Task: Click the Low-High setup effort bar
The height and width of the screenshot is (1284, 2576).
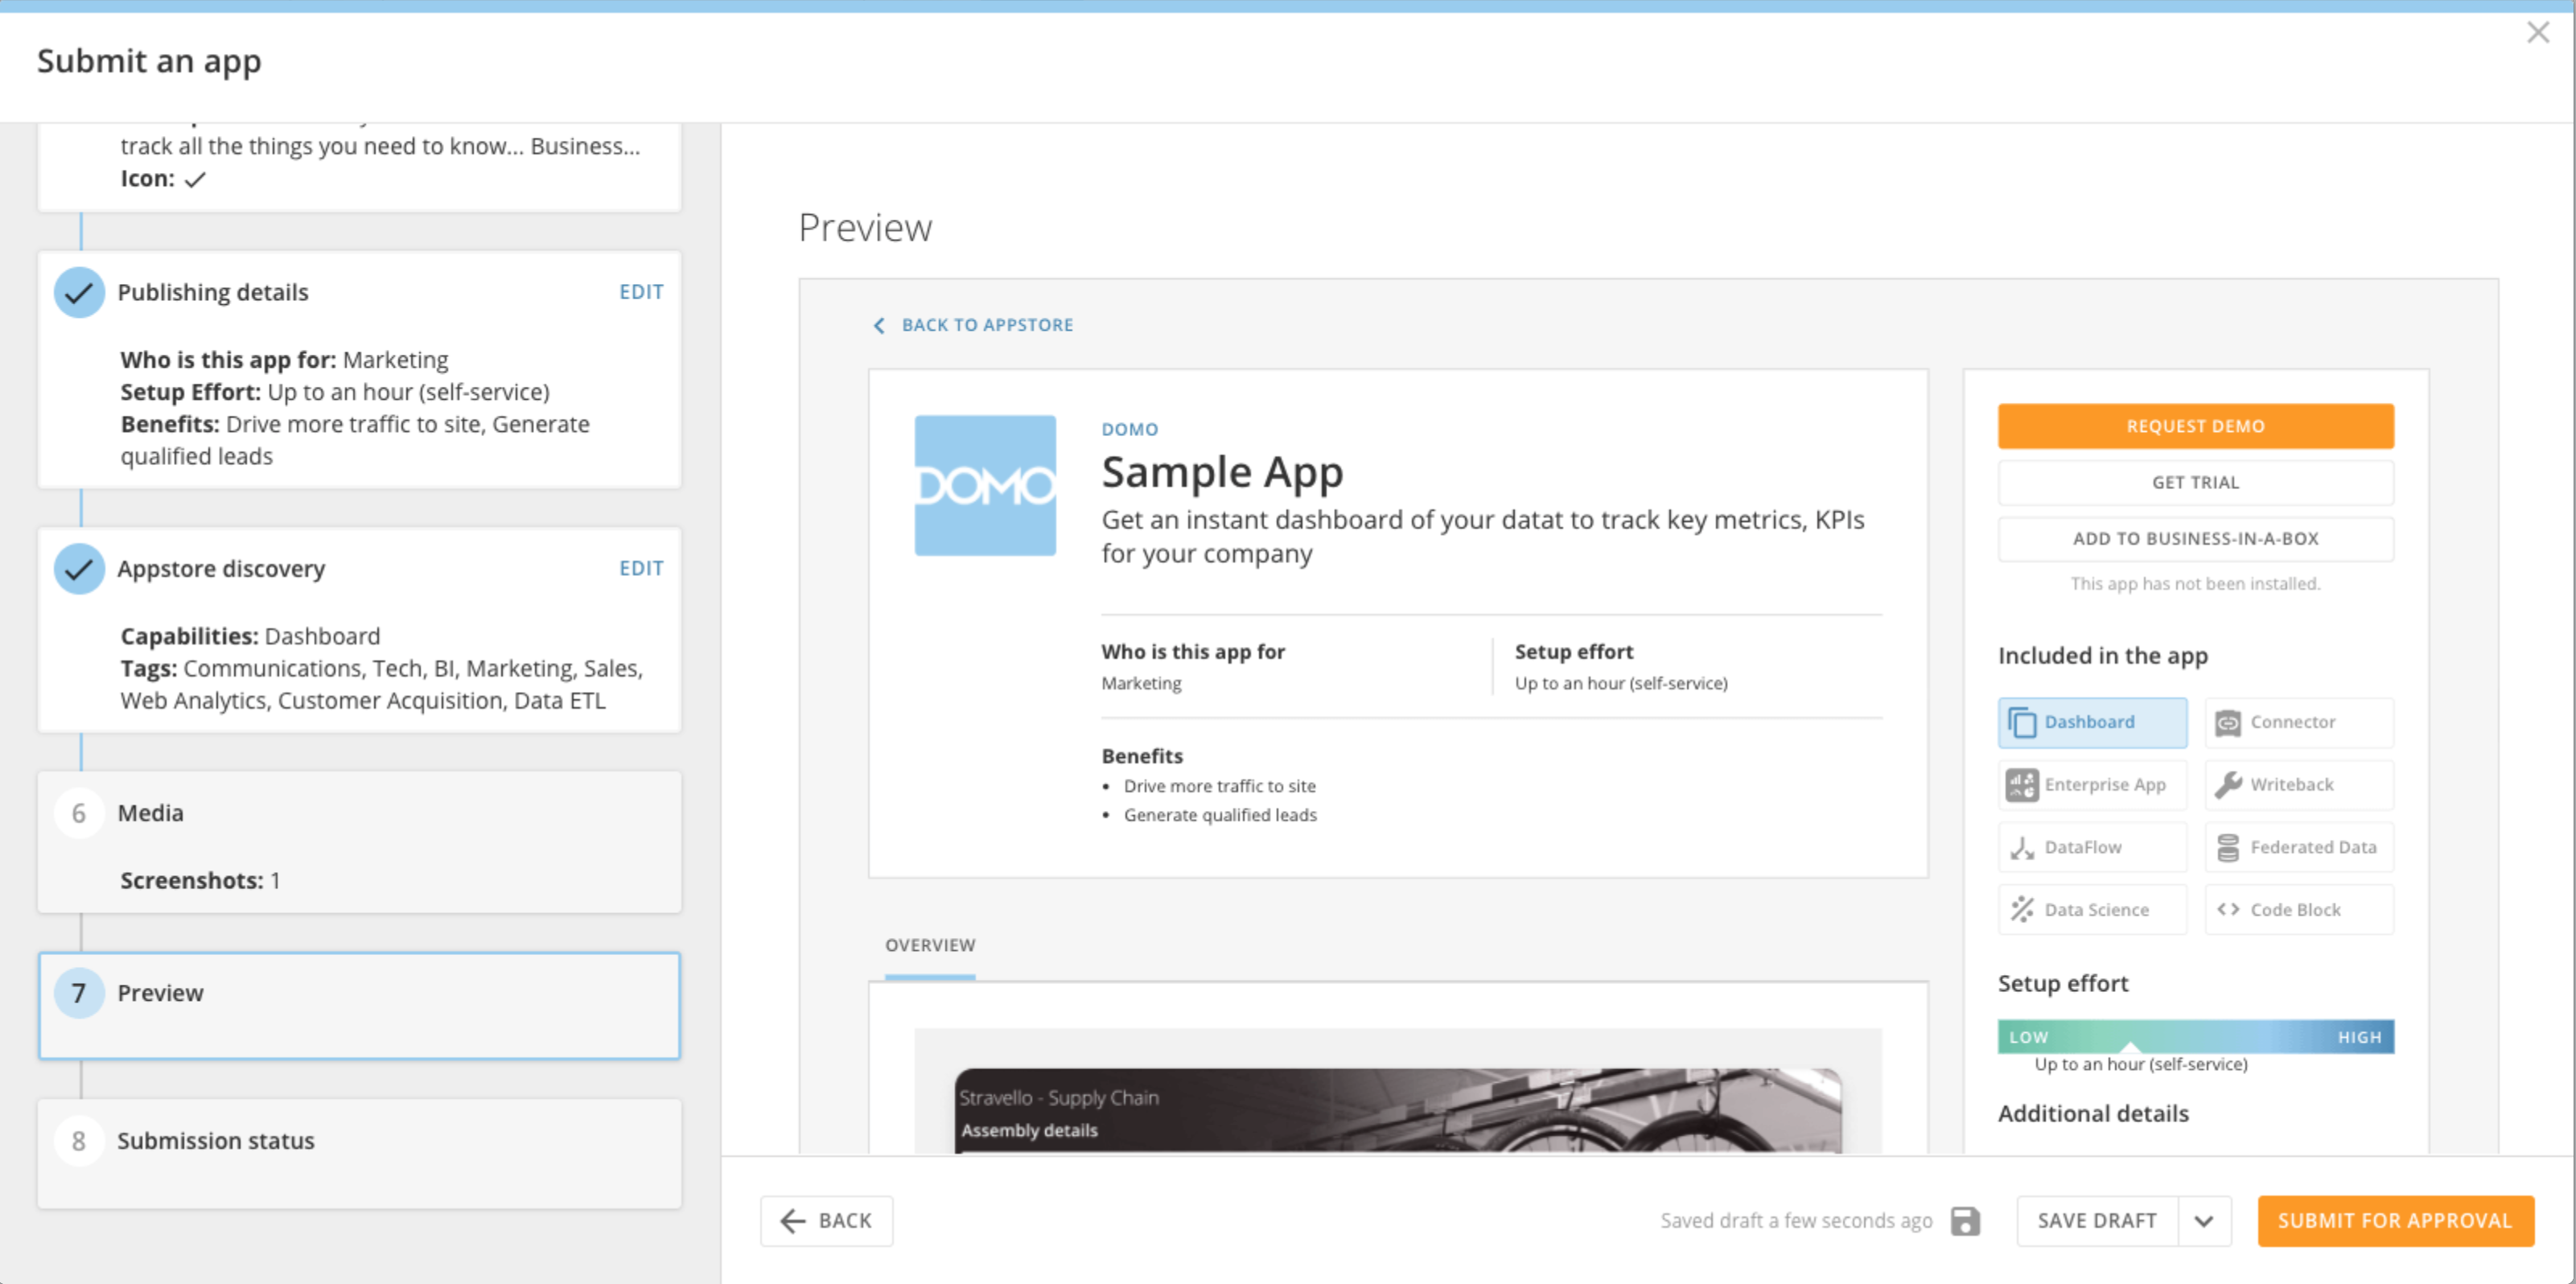Action: click(2196, 1037)
